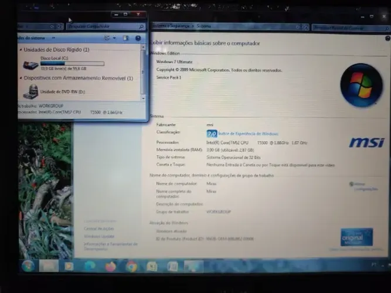Show hidden tray icons arrow
Viewport: 391px width, 293px height.
(383, 266)
